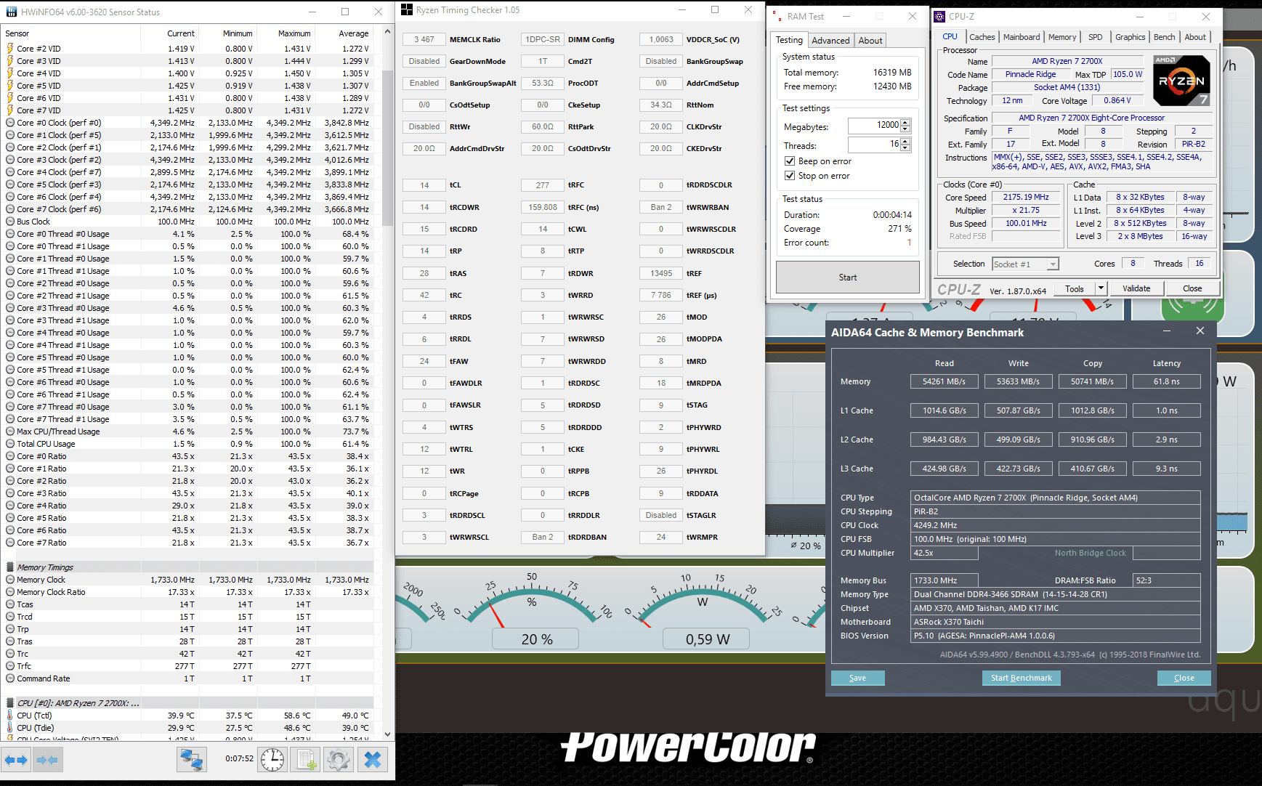Viewport: 1262px width, 786px height.
Task: Click the CPU-Z Tools button
Action: (1075, 288)
